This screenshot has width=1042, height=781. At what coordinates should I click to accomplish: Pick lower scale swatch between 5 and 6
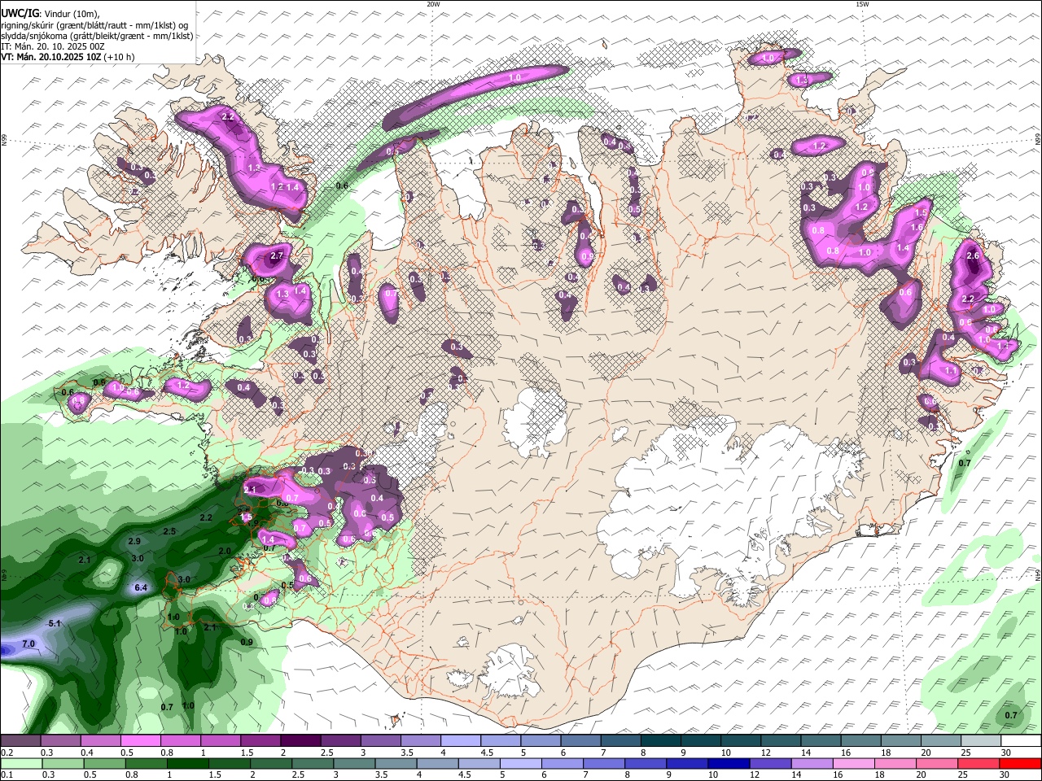[x=520, y=763]
